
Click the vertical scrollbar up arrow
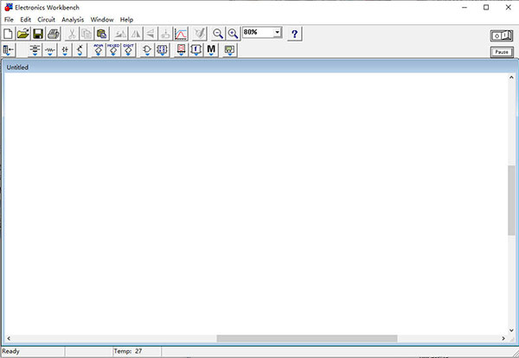511,78
